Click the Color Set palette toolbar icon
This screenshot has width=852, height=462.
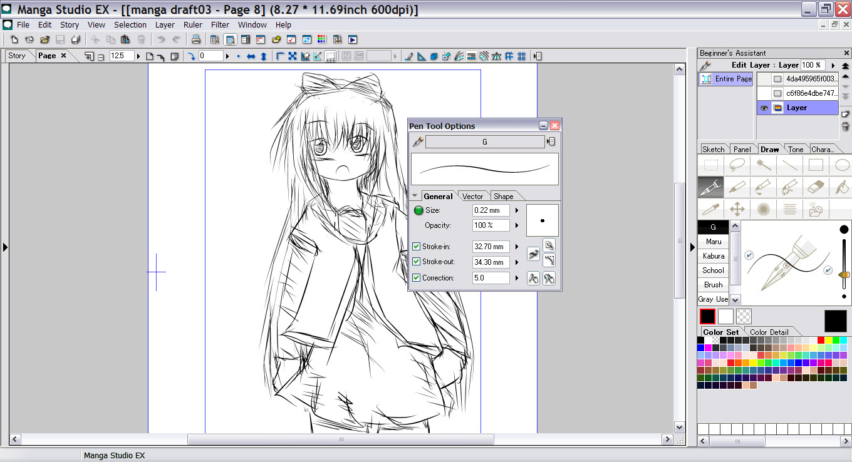(x=321, y=39)
